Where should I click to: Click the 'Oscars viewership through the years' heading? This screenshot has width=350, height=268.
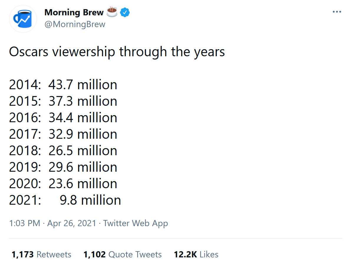click(x=117, y=52)
